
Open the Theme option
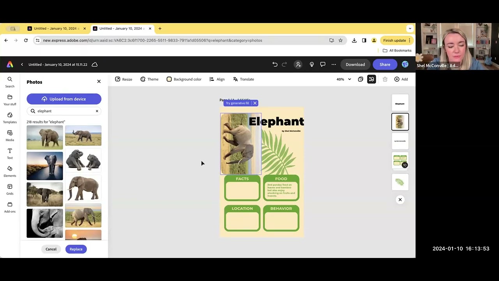[x=149, y=79]
